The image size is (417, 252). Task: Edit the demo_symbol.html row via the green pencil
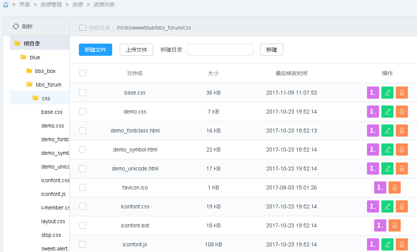pyautogui.click(x=387, y=150)
